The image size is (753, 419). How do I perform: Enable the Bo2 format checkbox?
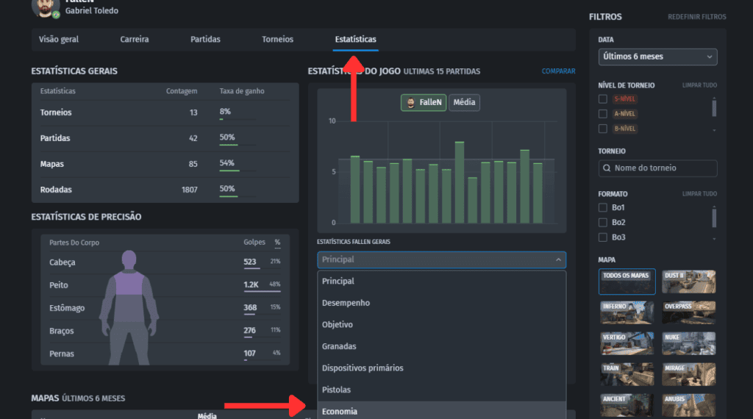(x=603, y=222)
